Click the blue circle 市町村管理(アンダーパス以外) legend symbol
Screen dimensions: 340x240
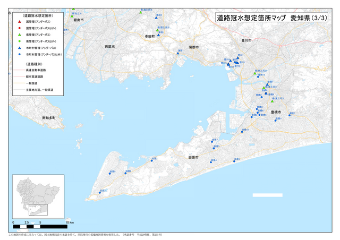20,54
